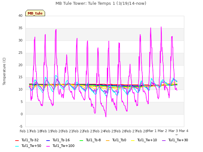Click the magenta minimum below zero near Feb 24

point(106,117)
